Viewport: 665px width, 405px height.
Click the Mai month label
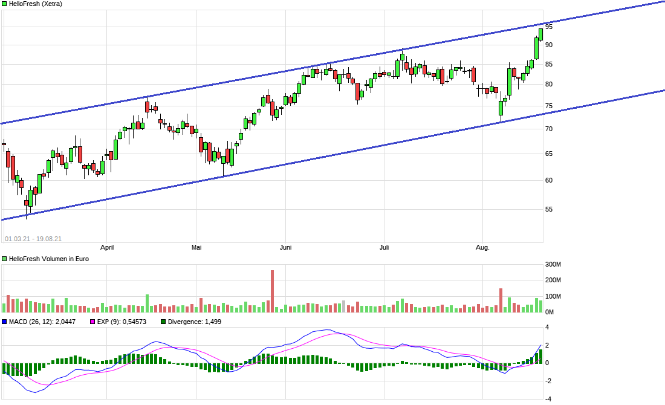tap(196, 247)
